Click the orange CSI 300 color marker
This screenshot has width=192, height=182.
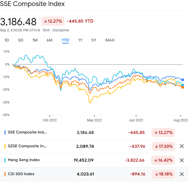point(5,174)
